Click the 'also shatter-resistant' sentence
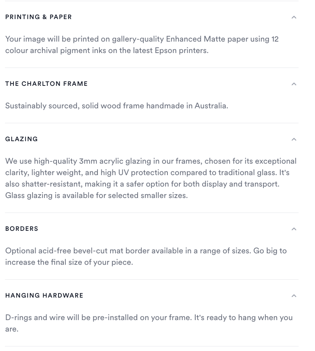The width and height of the screenshot is (315, 351). click(x=142, y=184)
